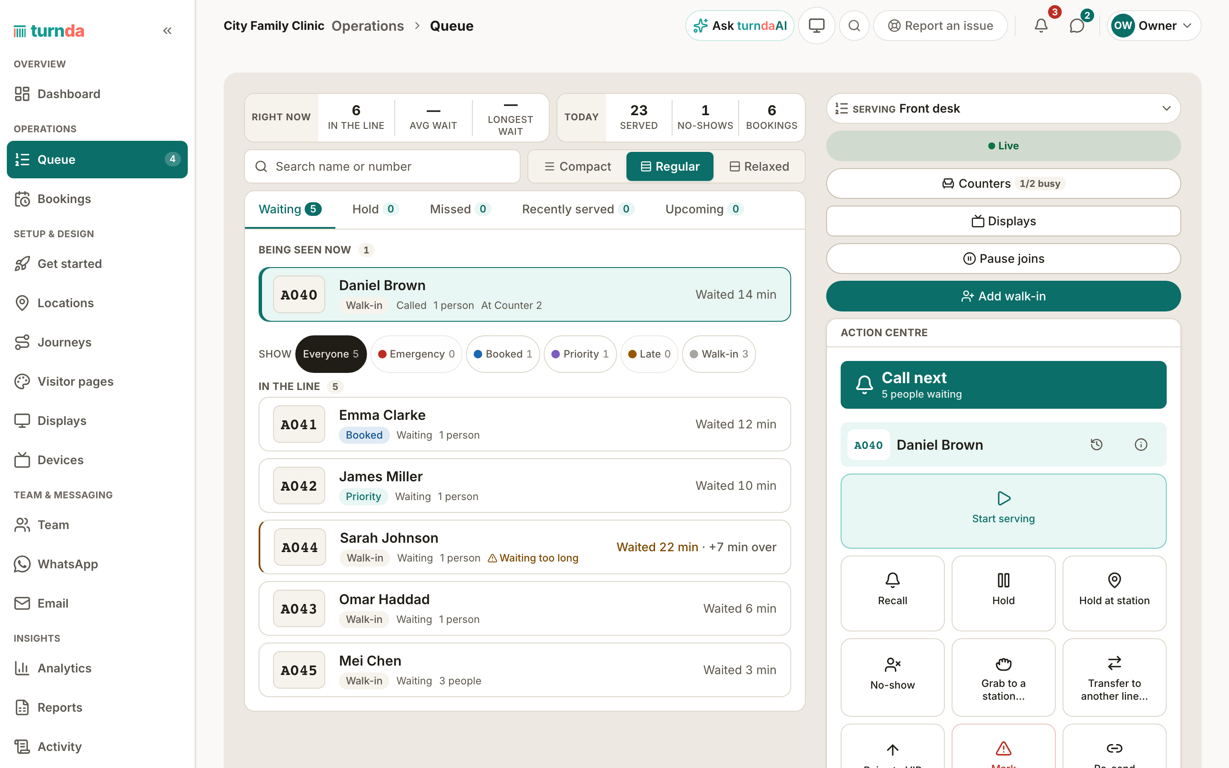The height and width of the screenshot is (768, 1229).
Task: Click the Start serving button
Action: [1003, 511]
